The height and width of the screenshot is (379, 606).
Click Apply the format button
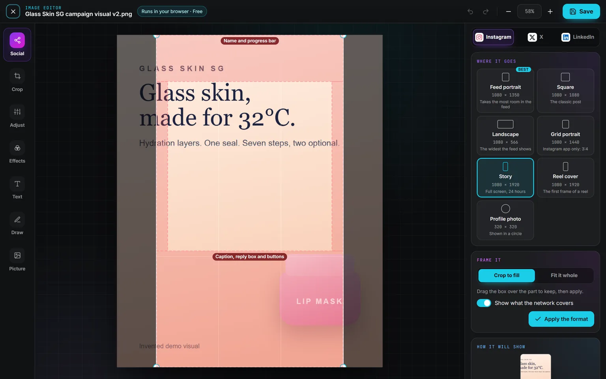click(561, 319)
